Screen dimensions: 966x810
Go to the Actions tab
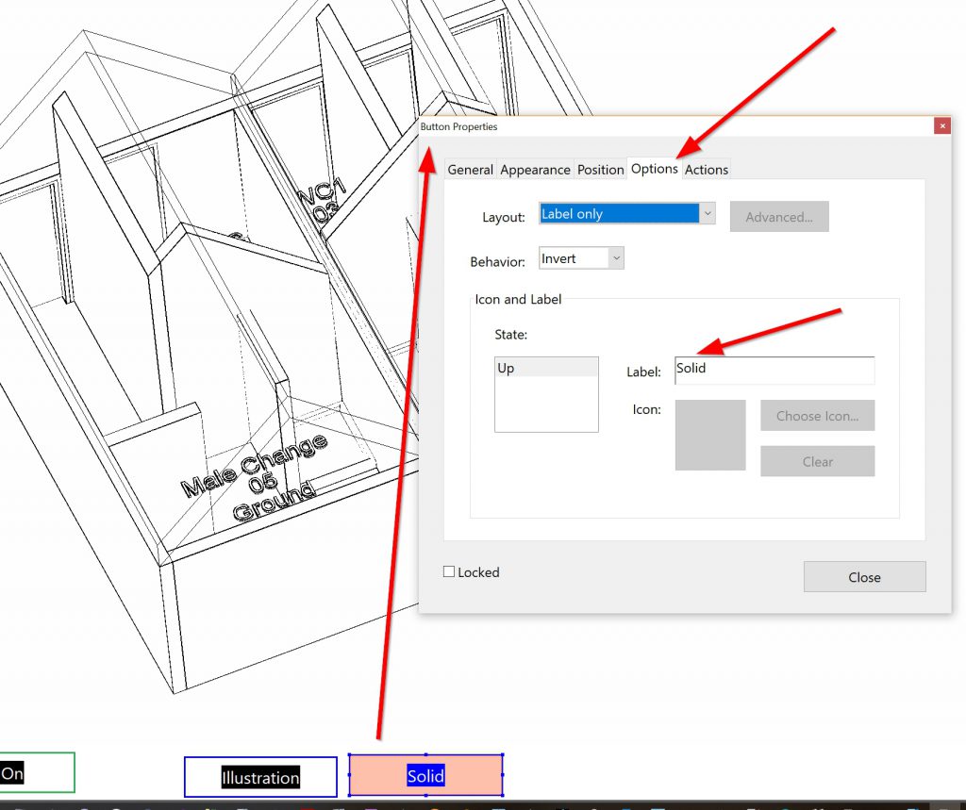(x=706, y=170)
